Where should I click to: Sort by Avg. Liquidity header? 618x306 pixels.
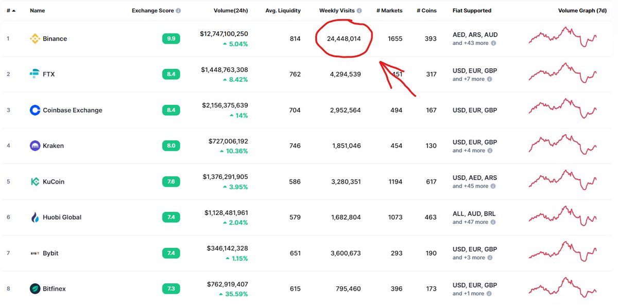[283, 10]
